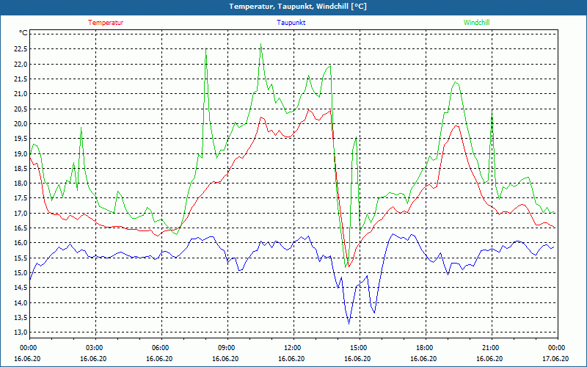Click the 17,0 y-axis value
587x367 pixels.
click(x=21, y=214)
